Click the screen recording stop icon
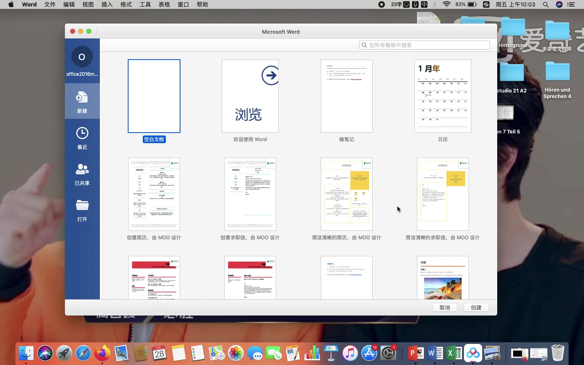 click(x=382, y=4)
